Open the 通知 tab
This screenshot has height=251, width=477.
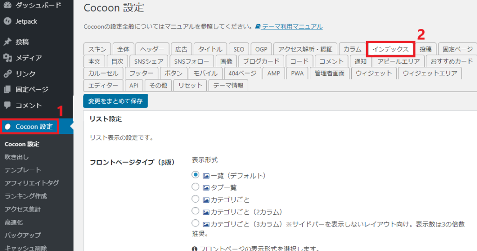click(x=361, y=61)
